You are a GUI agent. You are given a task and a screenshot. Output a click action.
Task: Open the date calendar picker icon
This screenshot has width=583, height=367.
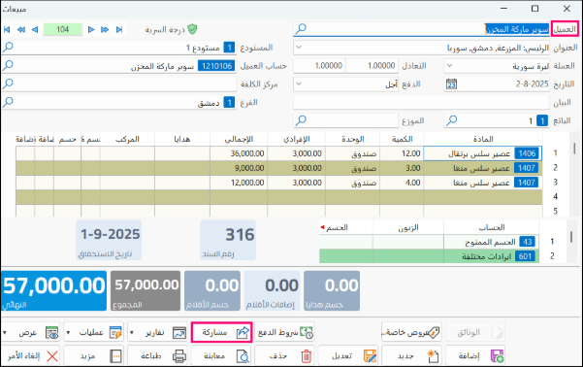click(451, 84)
